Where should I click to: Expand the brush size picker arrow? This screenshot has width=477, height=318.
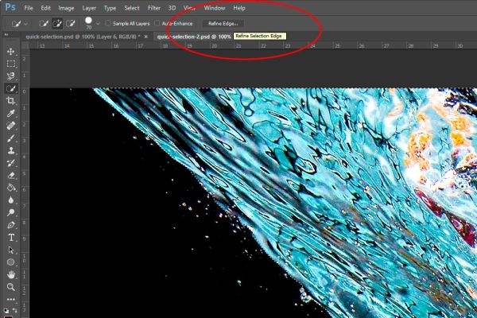98,23
